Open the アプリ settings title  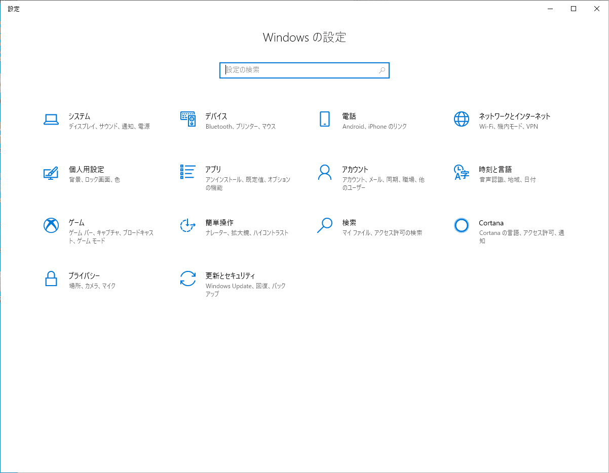pos(213,170)
